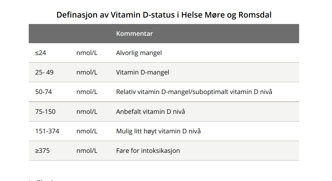Select the Kommentar column header
Screen dimensions: 332x181
pos(134,34)
